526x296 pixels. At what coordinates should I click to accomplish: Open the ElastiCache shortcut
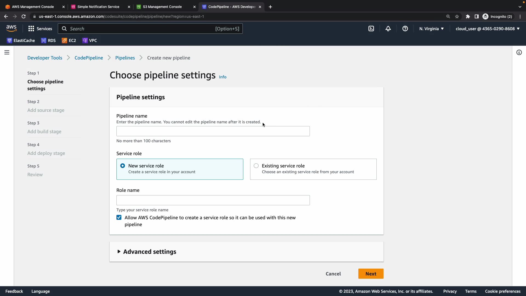click(21, 41)
